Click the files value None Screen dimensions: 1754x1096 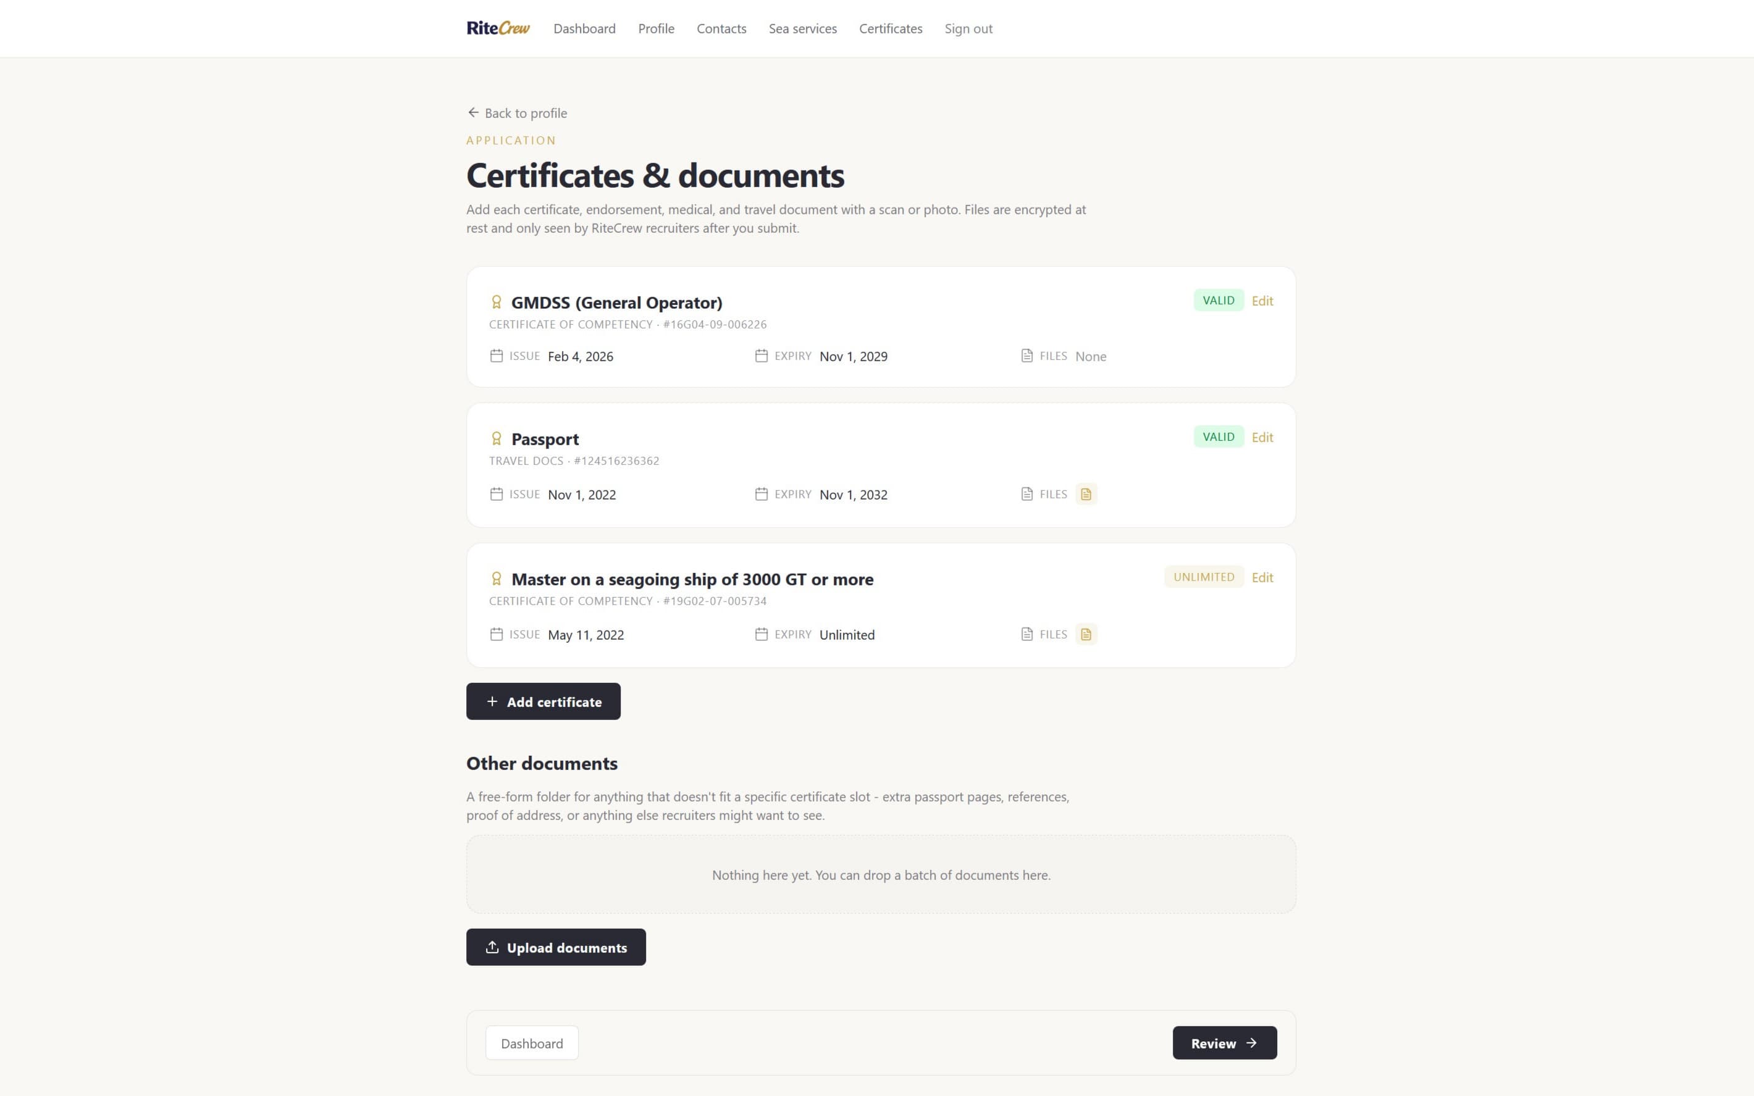tap(1091, 356)
